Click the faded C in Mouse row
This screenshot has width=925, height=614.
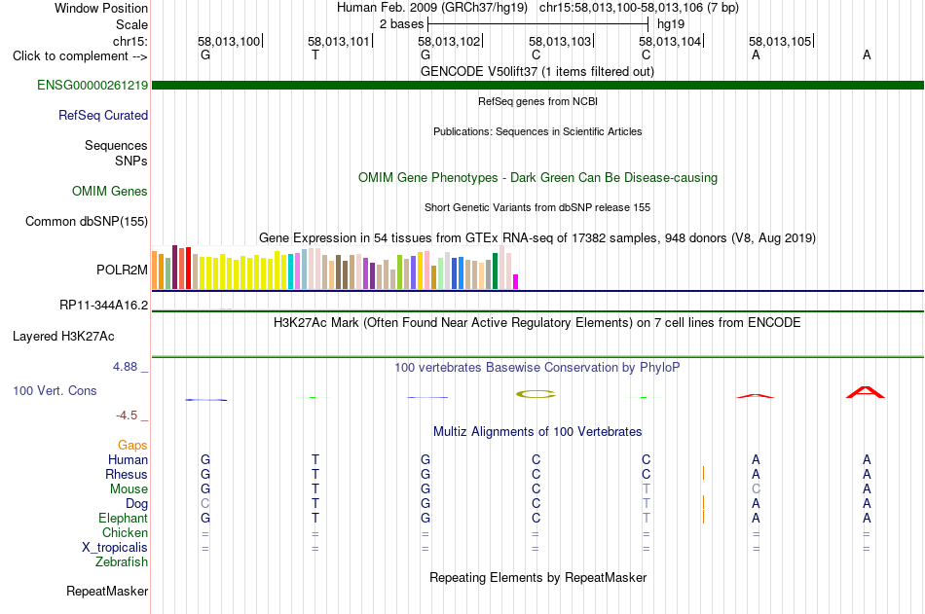pyautogui.click(x=756, y=488)
